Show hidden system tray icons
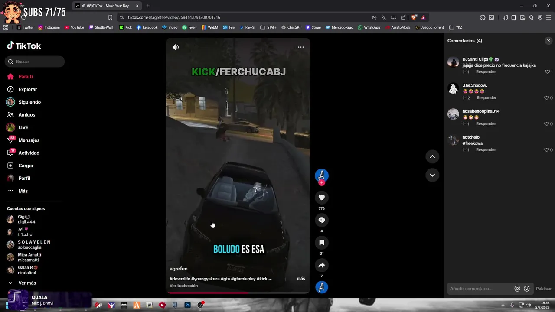The height and width of the screenshot is (312, 555). coord(503,305)
